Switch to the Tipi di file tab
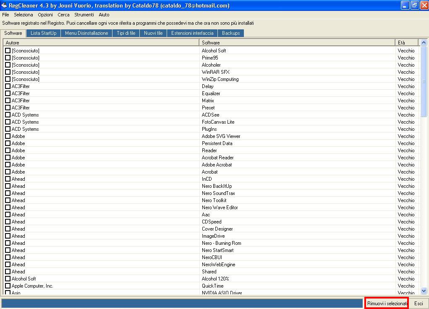 pos(126,33)
